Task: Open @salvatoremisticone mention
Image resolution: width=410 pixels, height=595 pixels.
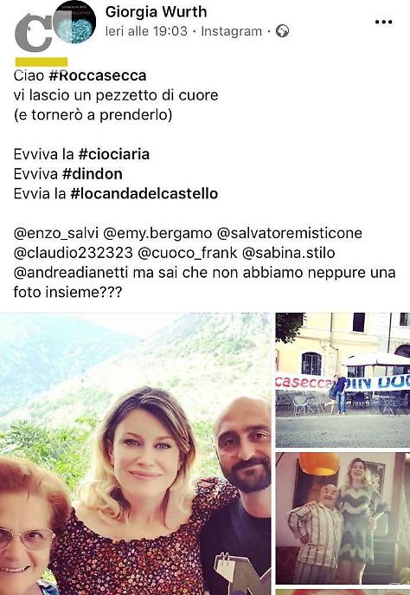Action: (x=289, y=233)
